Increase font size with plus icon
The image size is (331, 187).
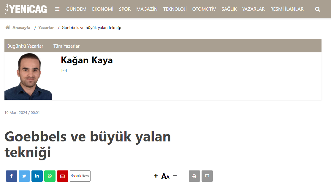tap(156, 176)
